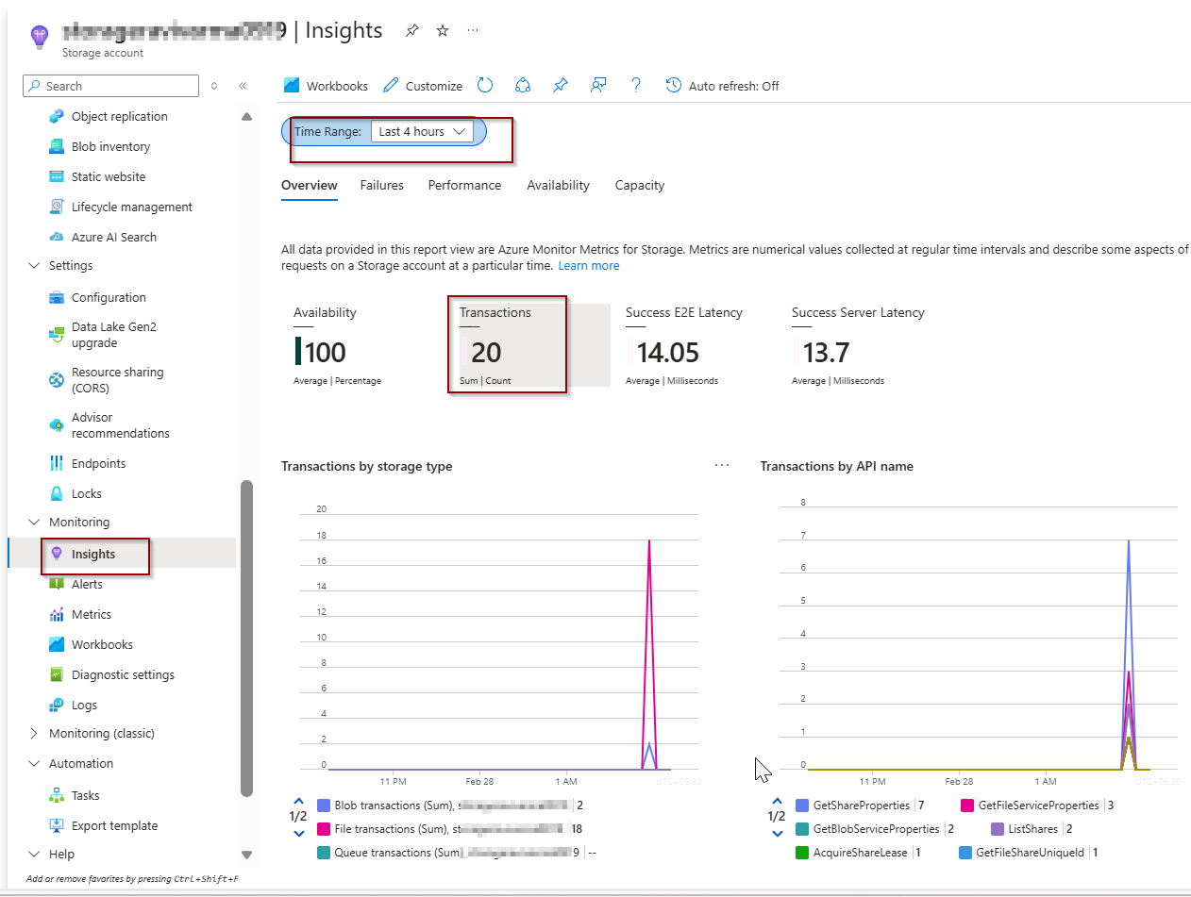Open Export template in sidebar
1191x897 pixels.
click(x=114, y=826)
